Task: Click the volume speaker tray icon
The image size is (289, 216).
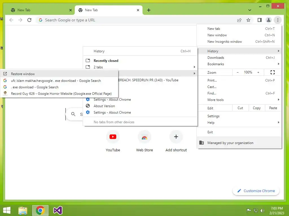Action: coord(262,210)
